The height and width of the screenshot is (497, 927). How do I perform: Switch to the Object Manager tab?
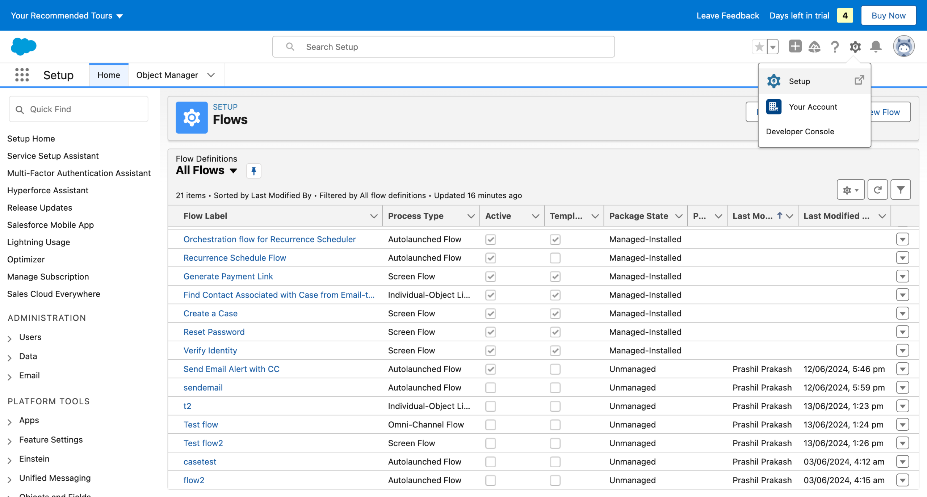click(167, 75)
